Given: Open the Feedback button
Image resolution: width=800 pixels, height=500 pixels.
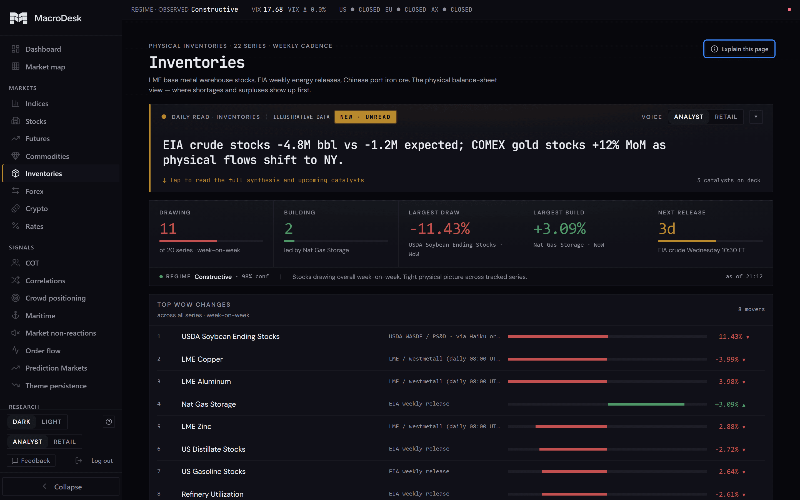Looking at the screenshot, I should pyautogui.click(x=31, y=461).
